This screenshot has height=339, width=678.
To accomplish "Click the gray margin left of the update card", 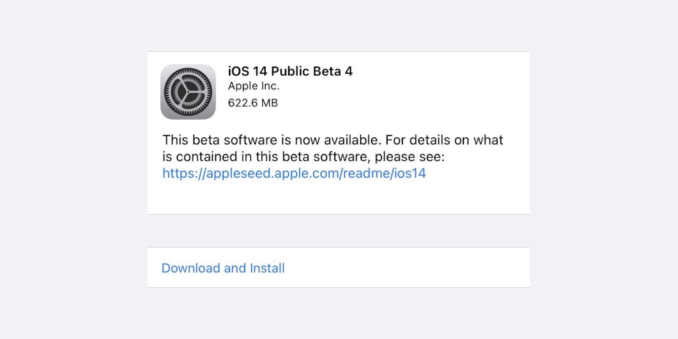I will tap(73, 132).
